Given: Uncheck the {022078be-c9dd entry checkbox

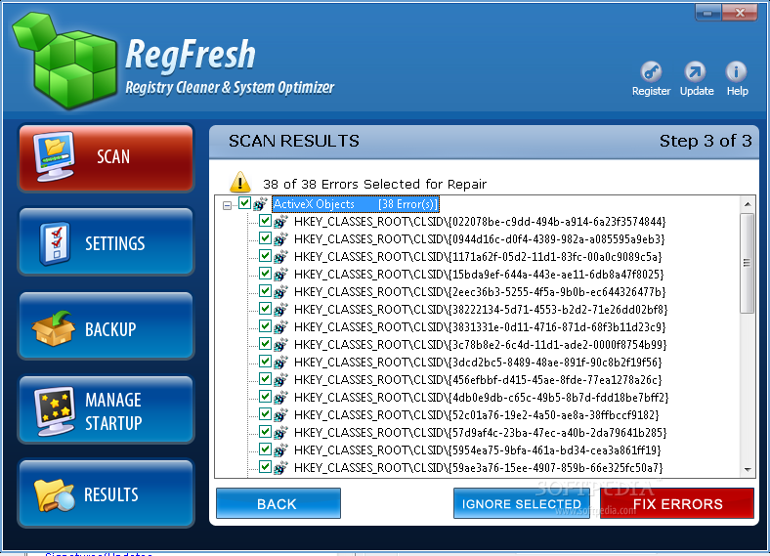Looking at the screenshot, I should point(265,221).
